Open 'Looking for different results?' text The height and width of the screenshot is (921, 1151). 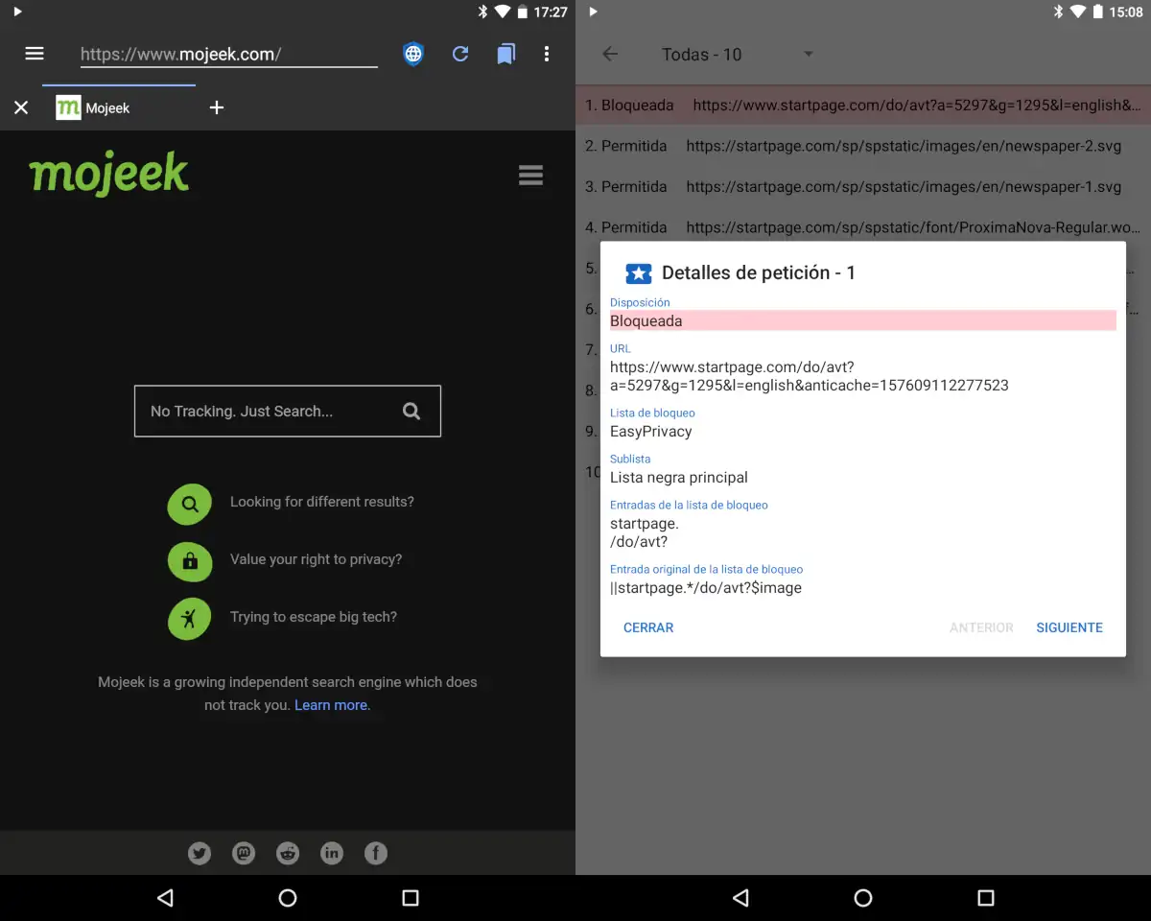(x=322, y=502)
